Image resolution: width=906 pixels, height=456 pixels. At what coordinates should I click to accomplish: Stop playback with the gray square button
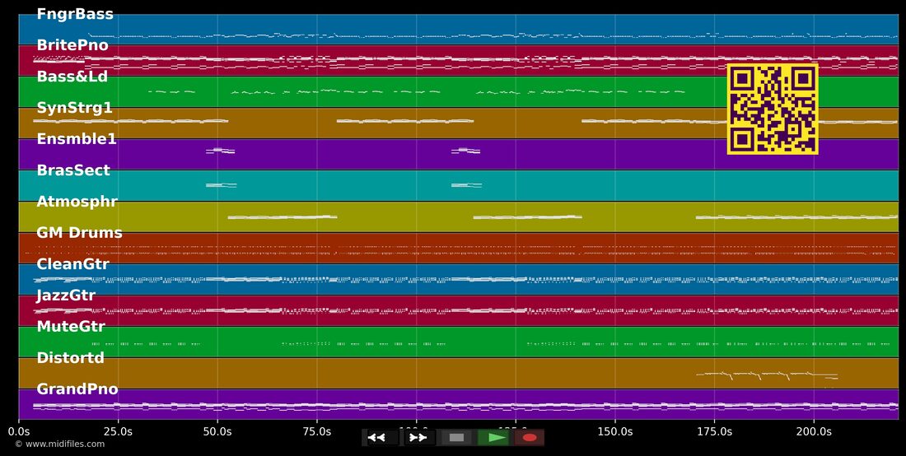pyautogui.click(x=456, y=438)
